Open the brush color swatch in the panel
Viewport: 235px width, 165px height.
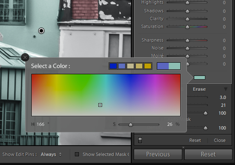pos(200,78)
